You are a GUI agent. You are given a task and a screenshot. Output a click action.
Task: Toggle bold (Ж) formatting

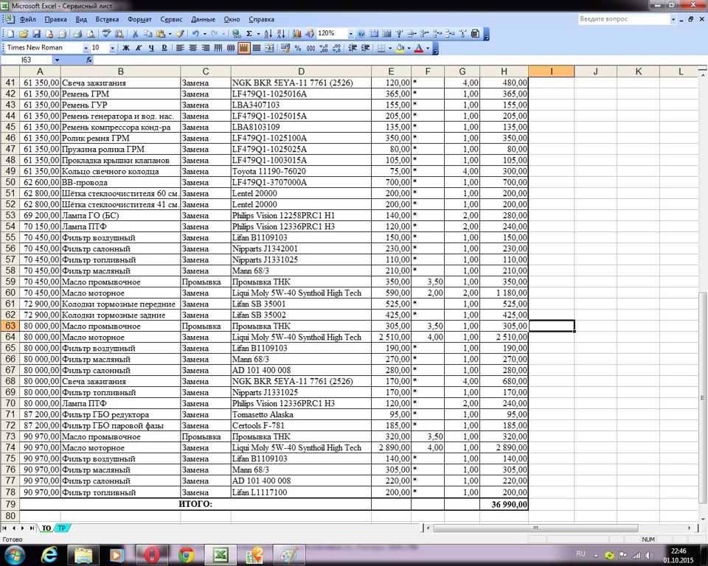tap(126, 48)
